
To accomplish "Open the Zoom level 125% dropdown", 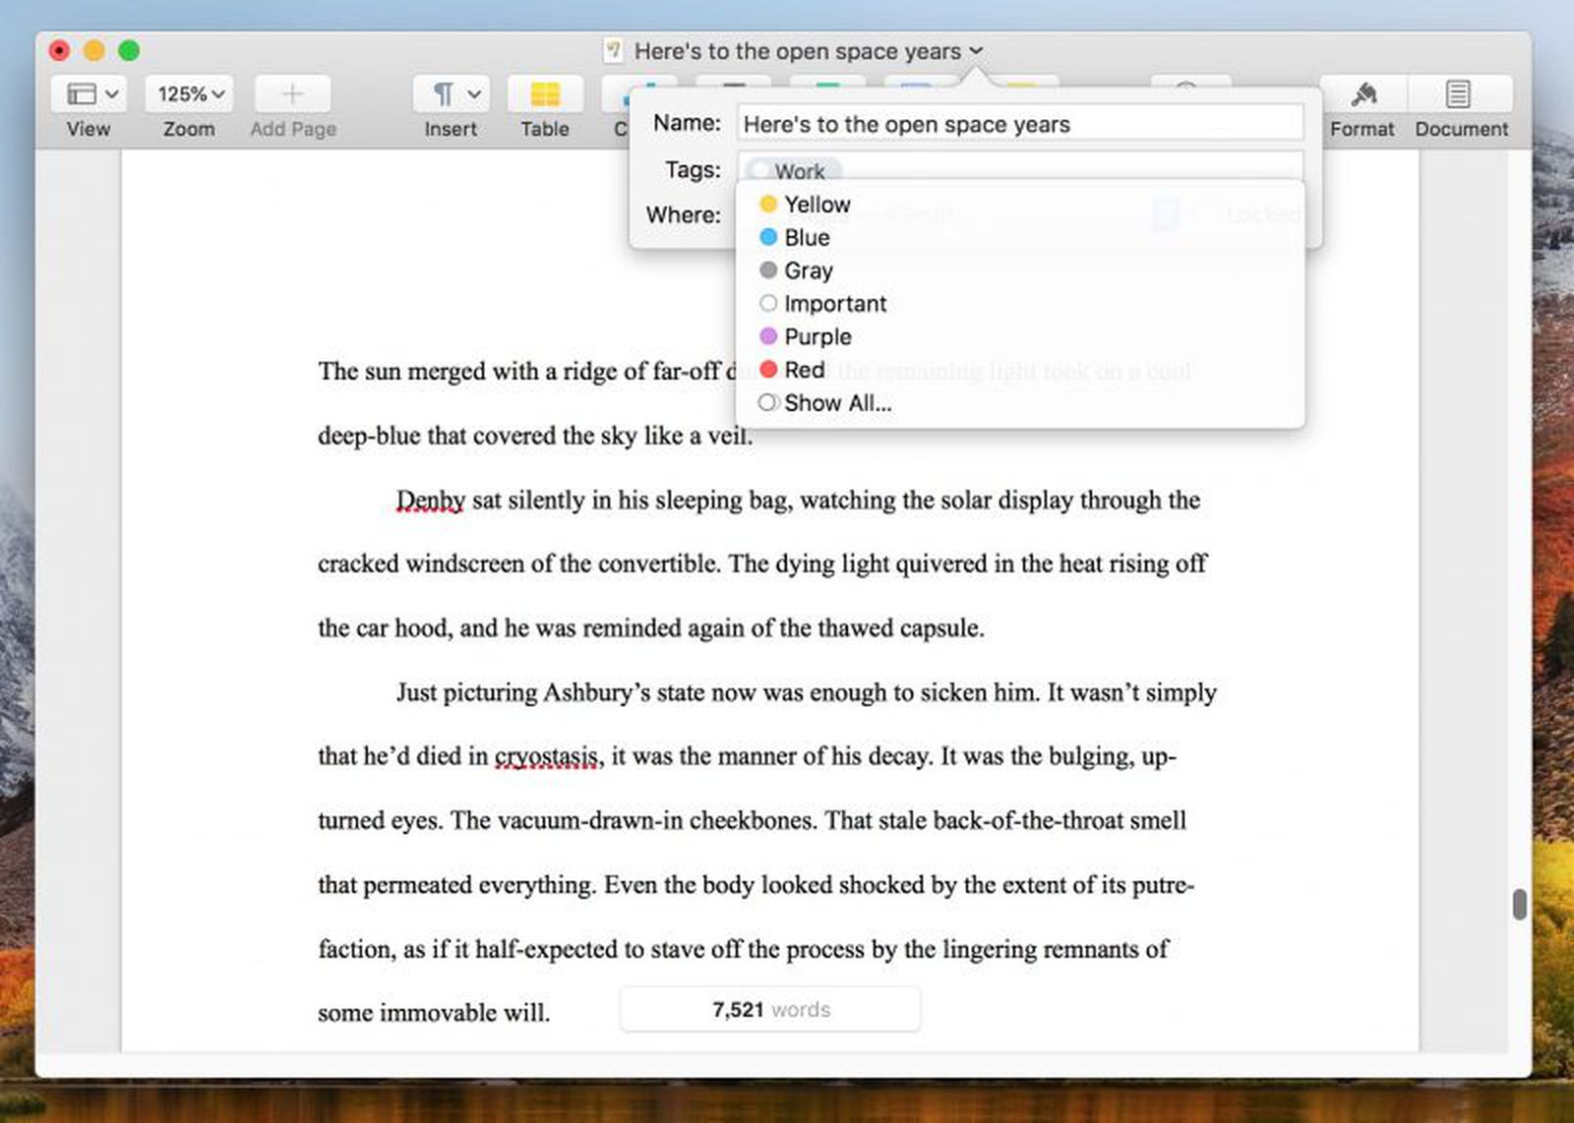I will (x=187, y=94).
